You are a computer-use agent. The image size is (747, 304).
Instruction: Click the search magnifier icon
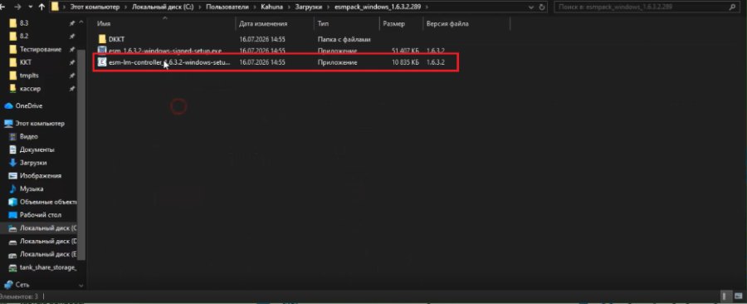pyautogui.click(x=732, y=7)
